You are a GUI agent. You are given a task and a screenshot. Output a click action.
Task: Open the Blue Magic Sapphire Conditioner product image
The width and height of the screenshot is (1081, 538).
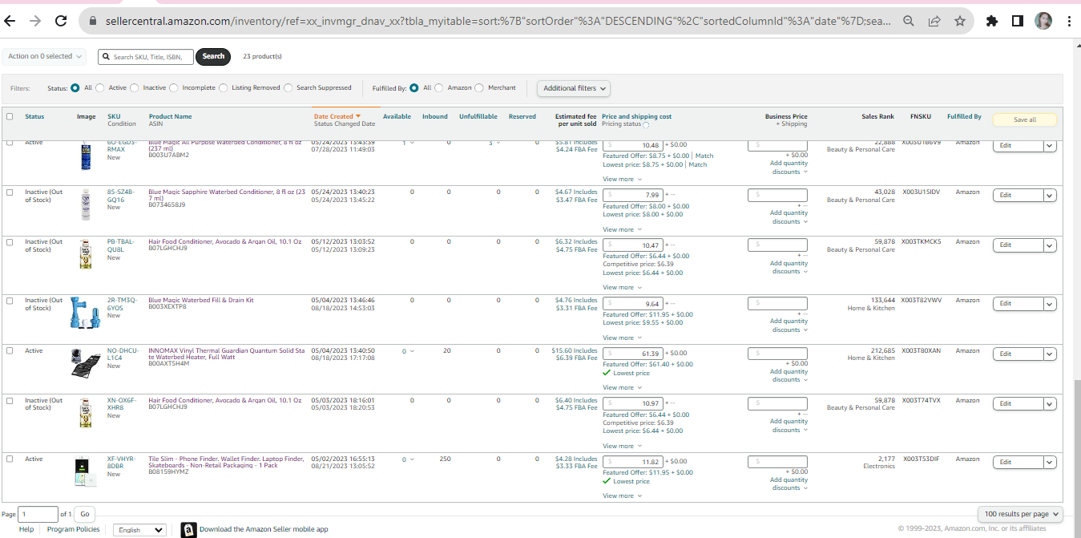[86, 204]
